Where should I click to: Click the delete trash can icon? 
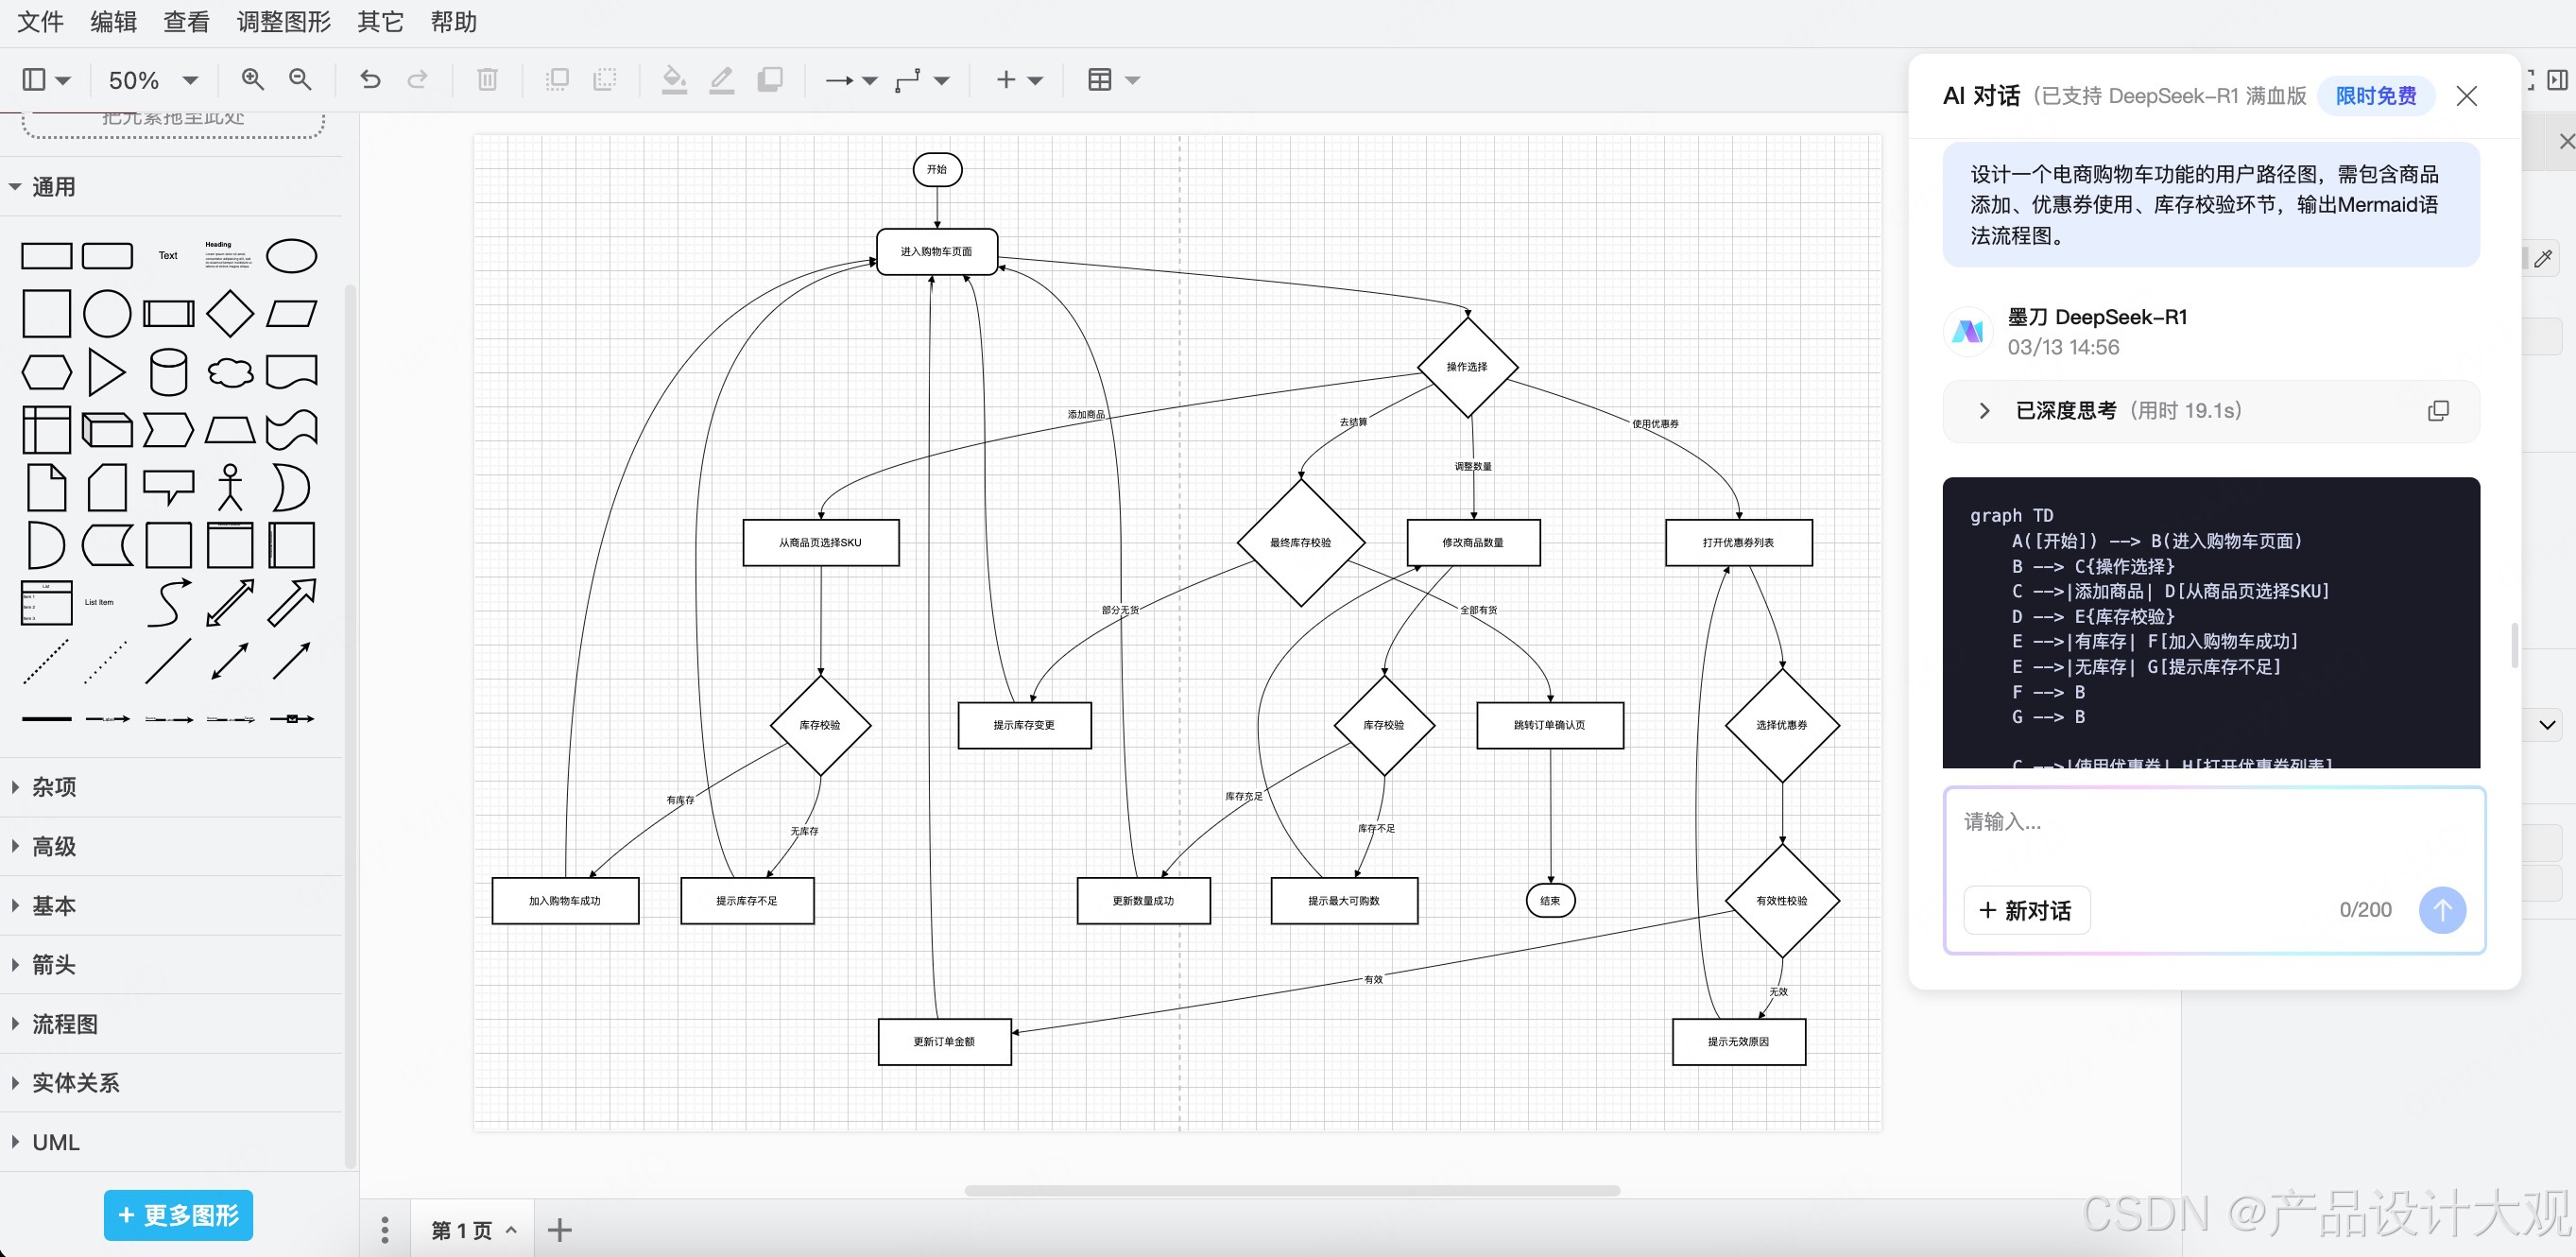[x=487, y=79]
